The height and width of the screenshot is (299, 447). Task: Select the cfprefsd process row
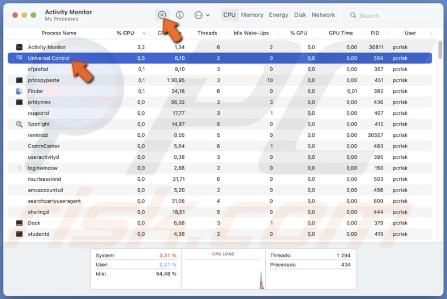[x=220, y=69]
